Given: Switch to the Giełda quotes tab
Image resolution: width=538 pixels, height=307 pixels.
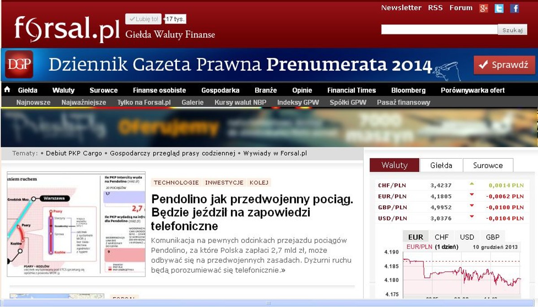Looking at the screenshot, I should click(x=441, y=165).
